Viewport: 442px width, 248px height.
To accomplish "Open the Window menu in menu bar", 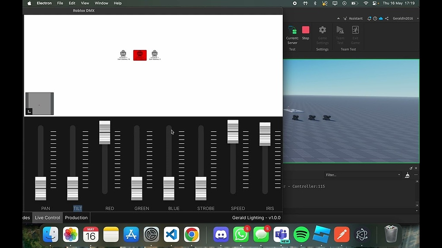I will pyautogui.click(x=101, y=3).
